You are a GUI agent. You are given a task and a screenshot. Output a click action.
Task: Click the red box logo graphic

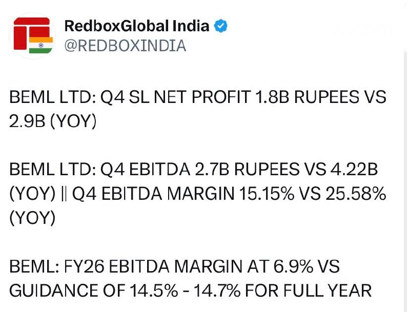31,33
